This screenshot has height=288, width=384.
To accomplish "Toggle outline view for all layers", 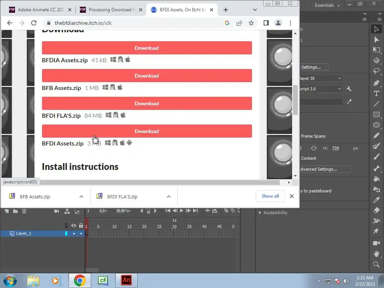I will pos(66,225).
